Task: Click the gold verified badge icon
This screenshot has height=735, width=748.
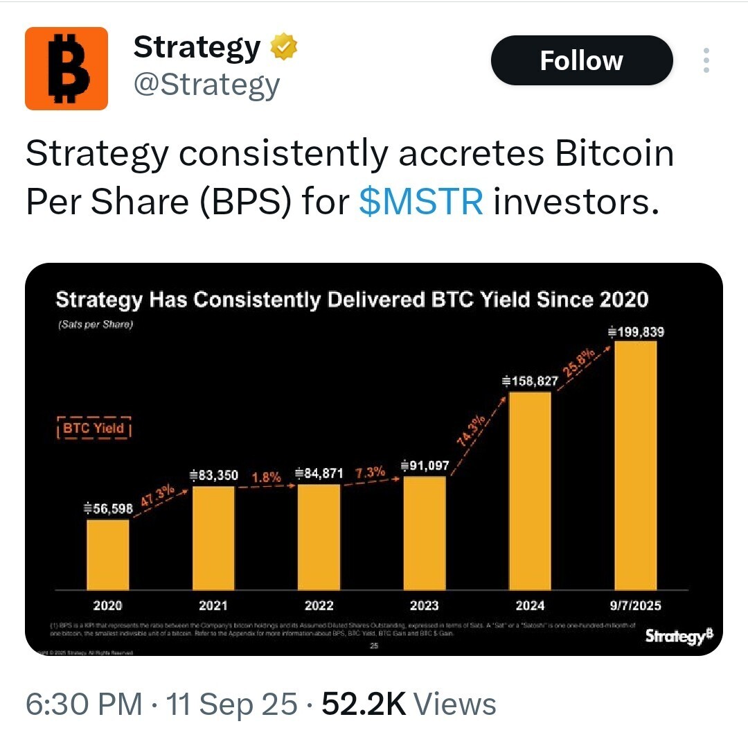Action: pos(284,46)
